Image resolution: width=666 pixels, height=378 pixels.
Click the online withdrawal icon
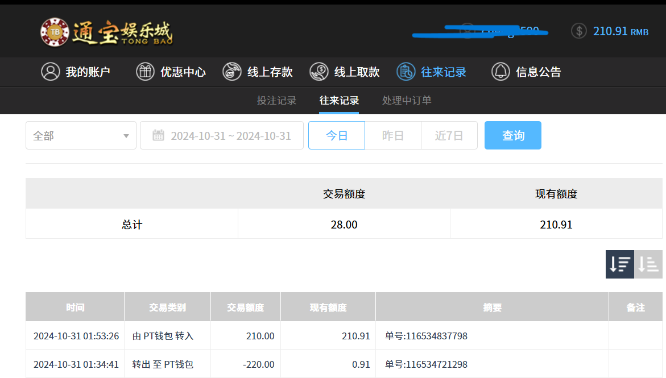tap(319, 72)
